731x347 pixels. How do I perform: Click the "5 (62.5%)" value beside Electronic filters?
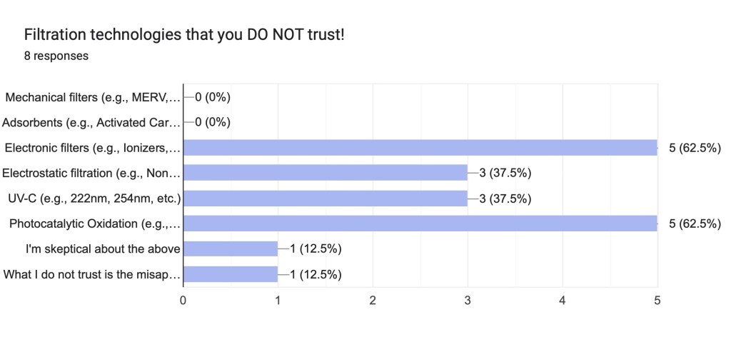[695, 148]
